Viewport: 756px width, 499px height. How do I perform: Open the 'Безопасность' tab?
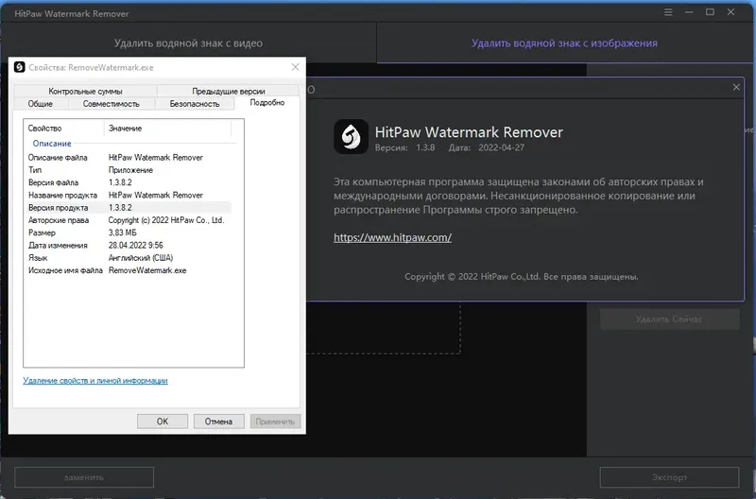click(195, 104)
